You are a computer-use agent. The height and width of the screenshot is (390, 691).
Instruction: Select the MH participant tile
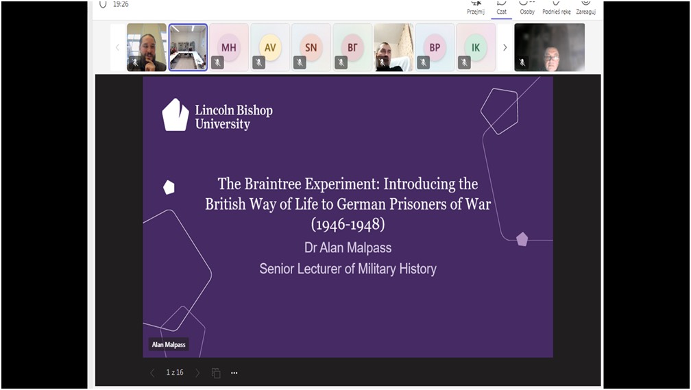click(229, 47)
